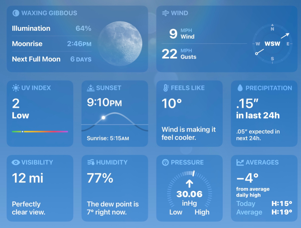Click the sunset icon in Sunset card
The height and width of the screenshot is (228, 301).
point(91,88)
